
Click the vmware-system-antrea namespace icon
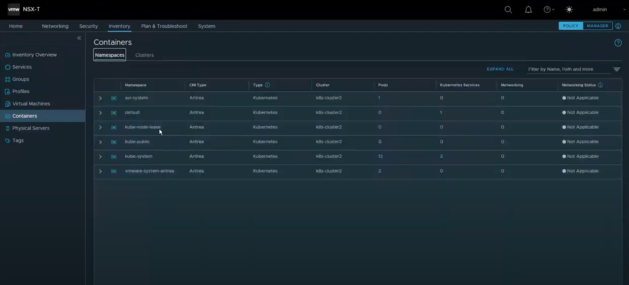[114, 171]
